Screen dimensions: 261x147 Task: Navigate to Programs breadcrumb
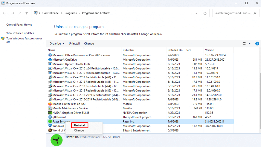coord(71,13)
